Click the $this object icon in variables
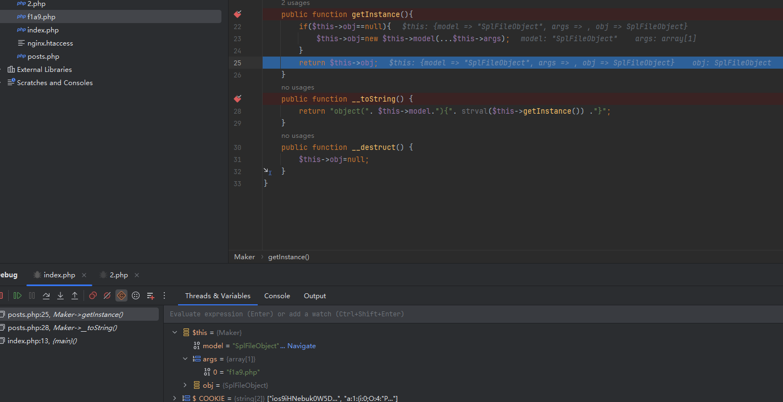This screenshot has width=783, height=402. click(x=186, y=333)
